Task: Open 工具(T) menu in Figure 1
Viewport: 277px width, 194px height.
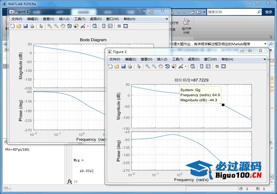Action: [x=80, y=19]
